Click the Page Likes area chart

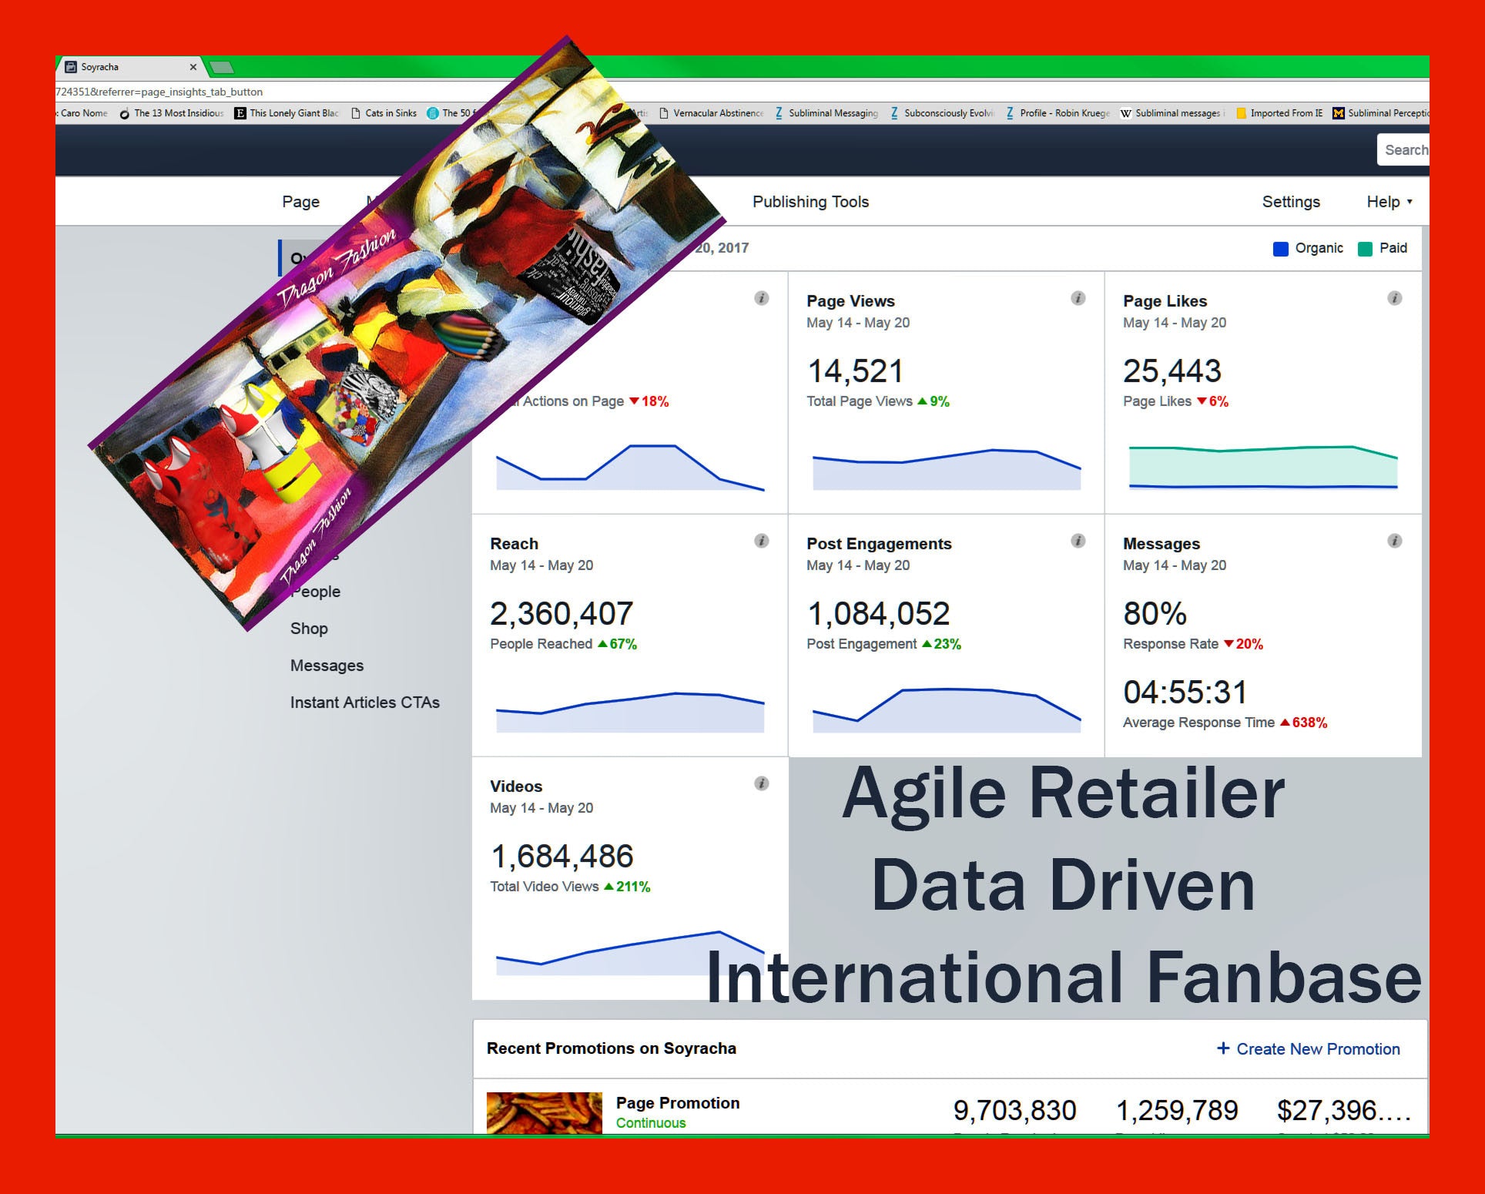tap(1263, 467)
